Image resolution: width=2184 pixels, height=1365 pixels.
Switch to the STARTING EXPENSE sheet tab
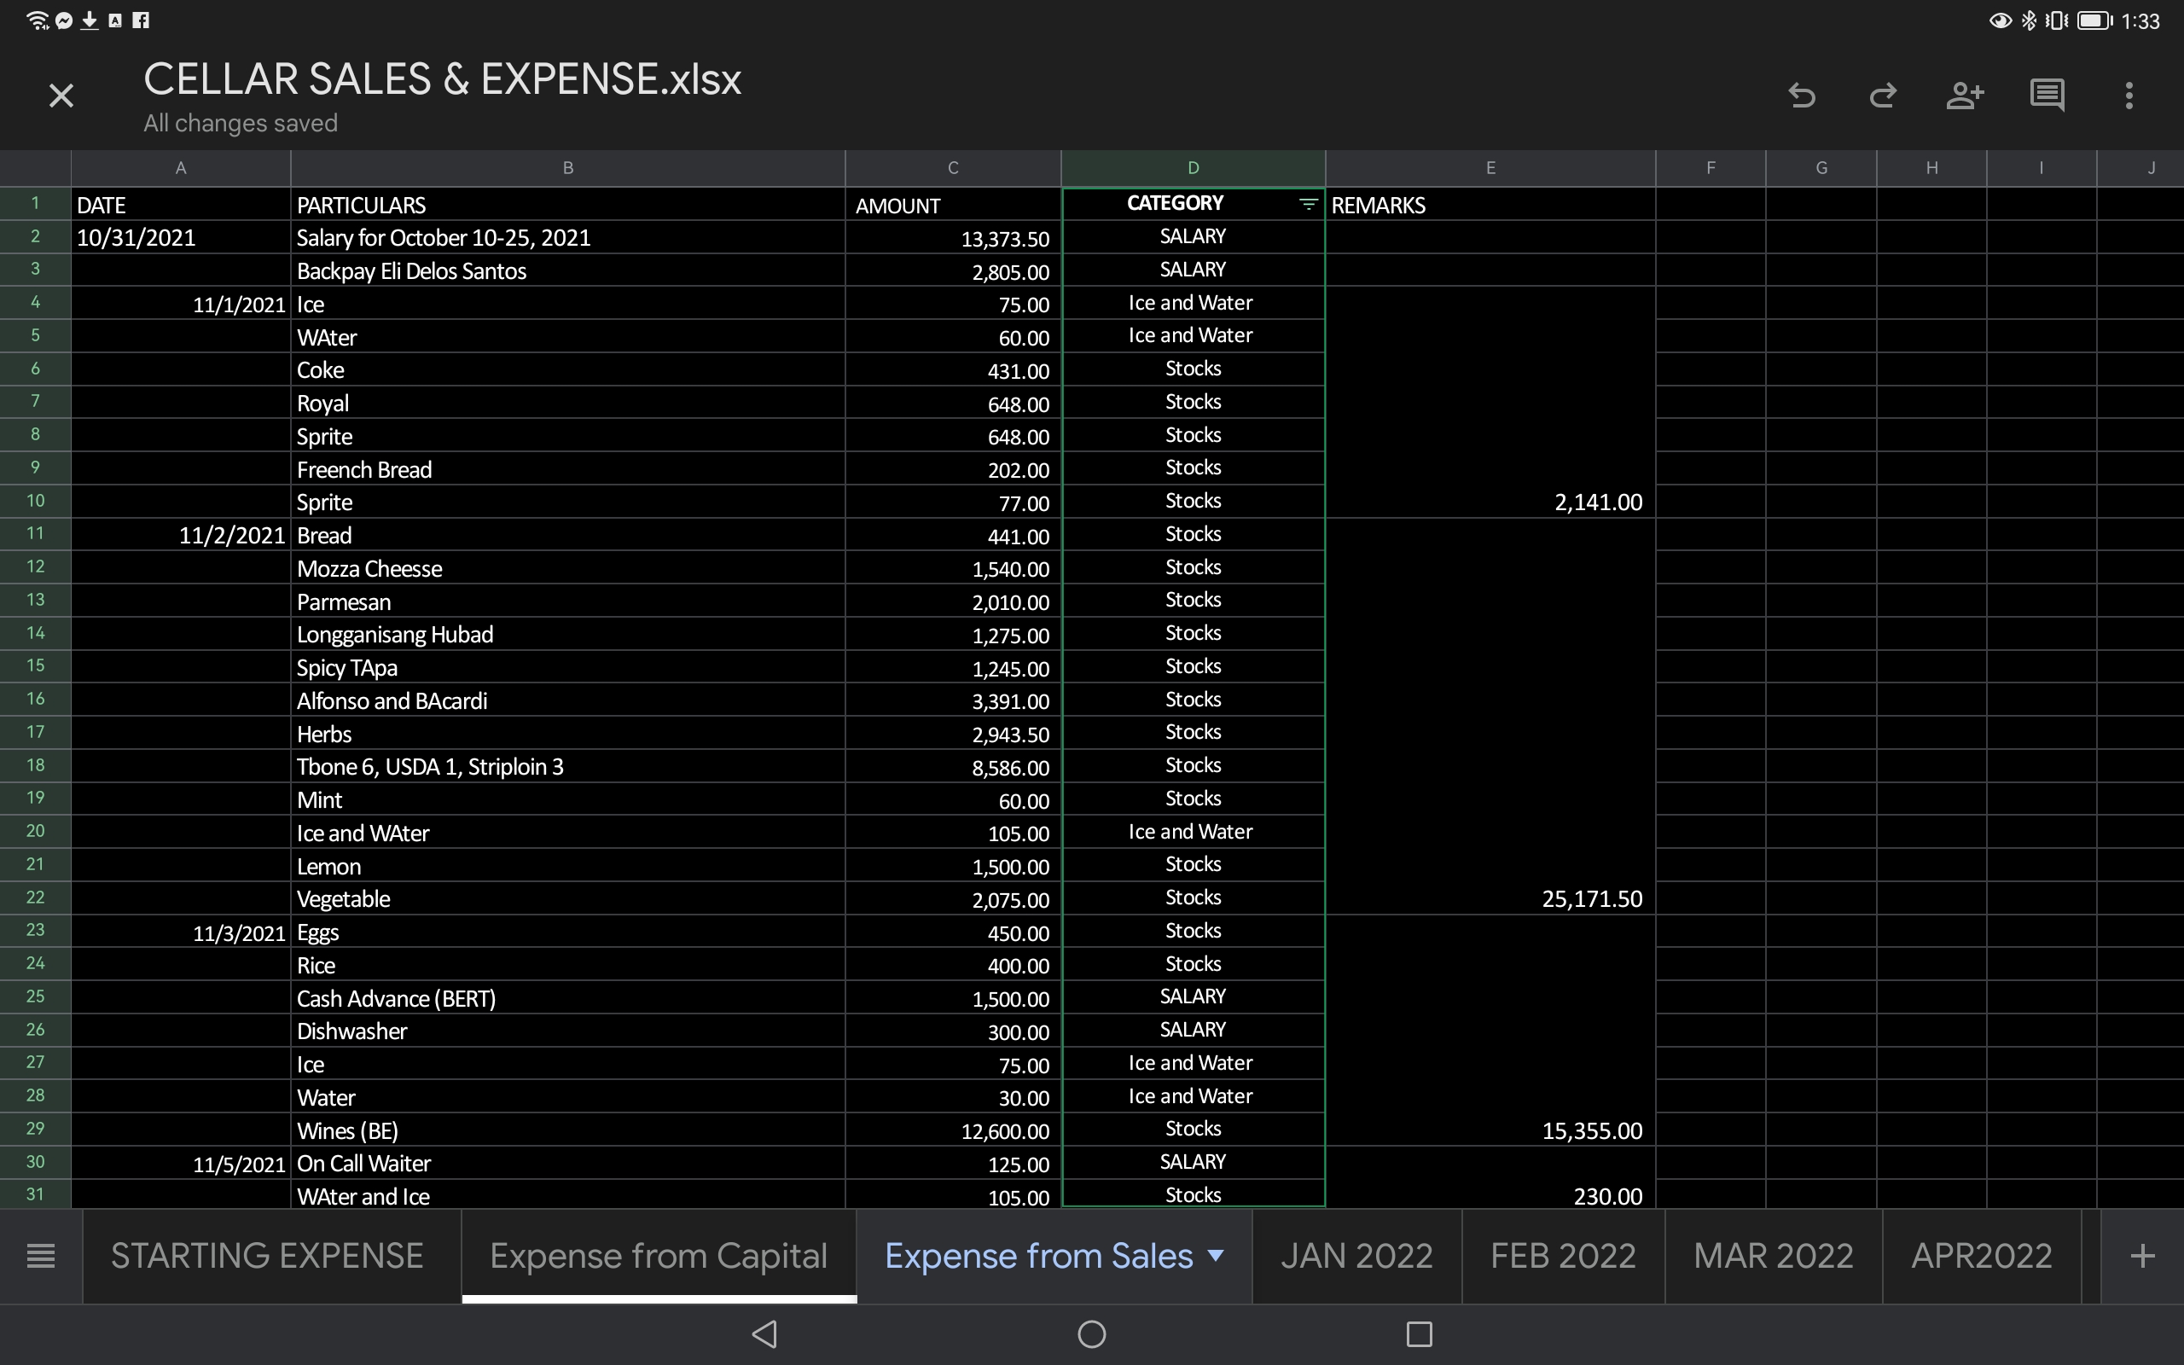[x=267, y=1256]
